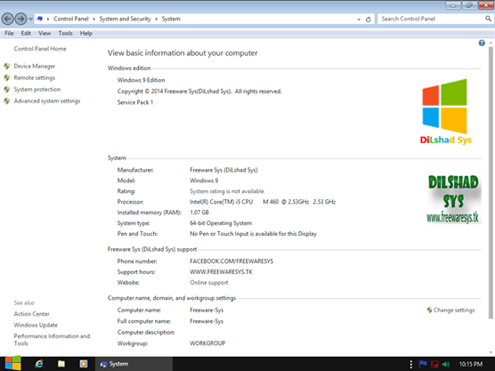This screenshot has height=371, width=495.
Task: Click the WWW.FREEWARESYS.TK support hours text
Action: coord(221,272)
